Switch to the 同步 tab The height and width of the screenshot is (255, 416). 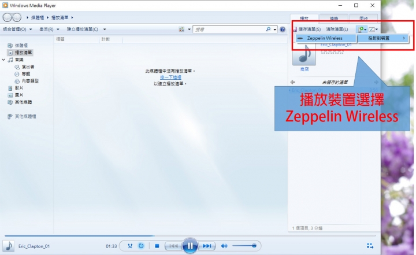tap(363, 18)
